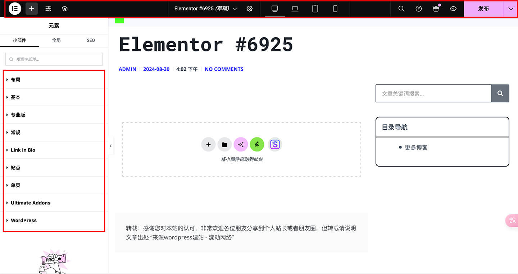Screen dimensions: 518x274
Task: Switch to tablet preview mode
Action: 315,9
